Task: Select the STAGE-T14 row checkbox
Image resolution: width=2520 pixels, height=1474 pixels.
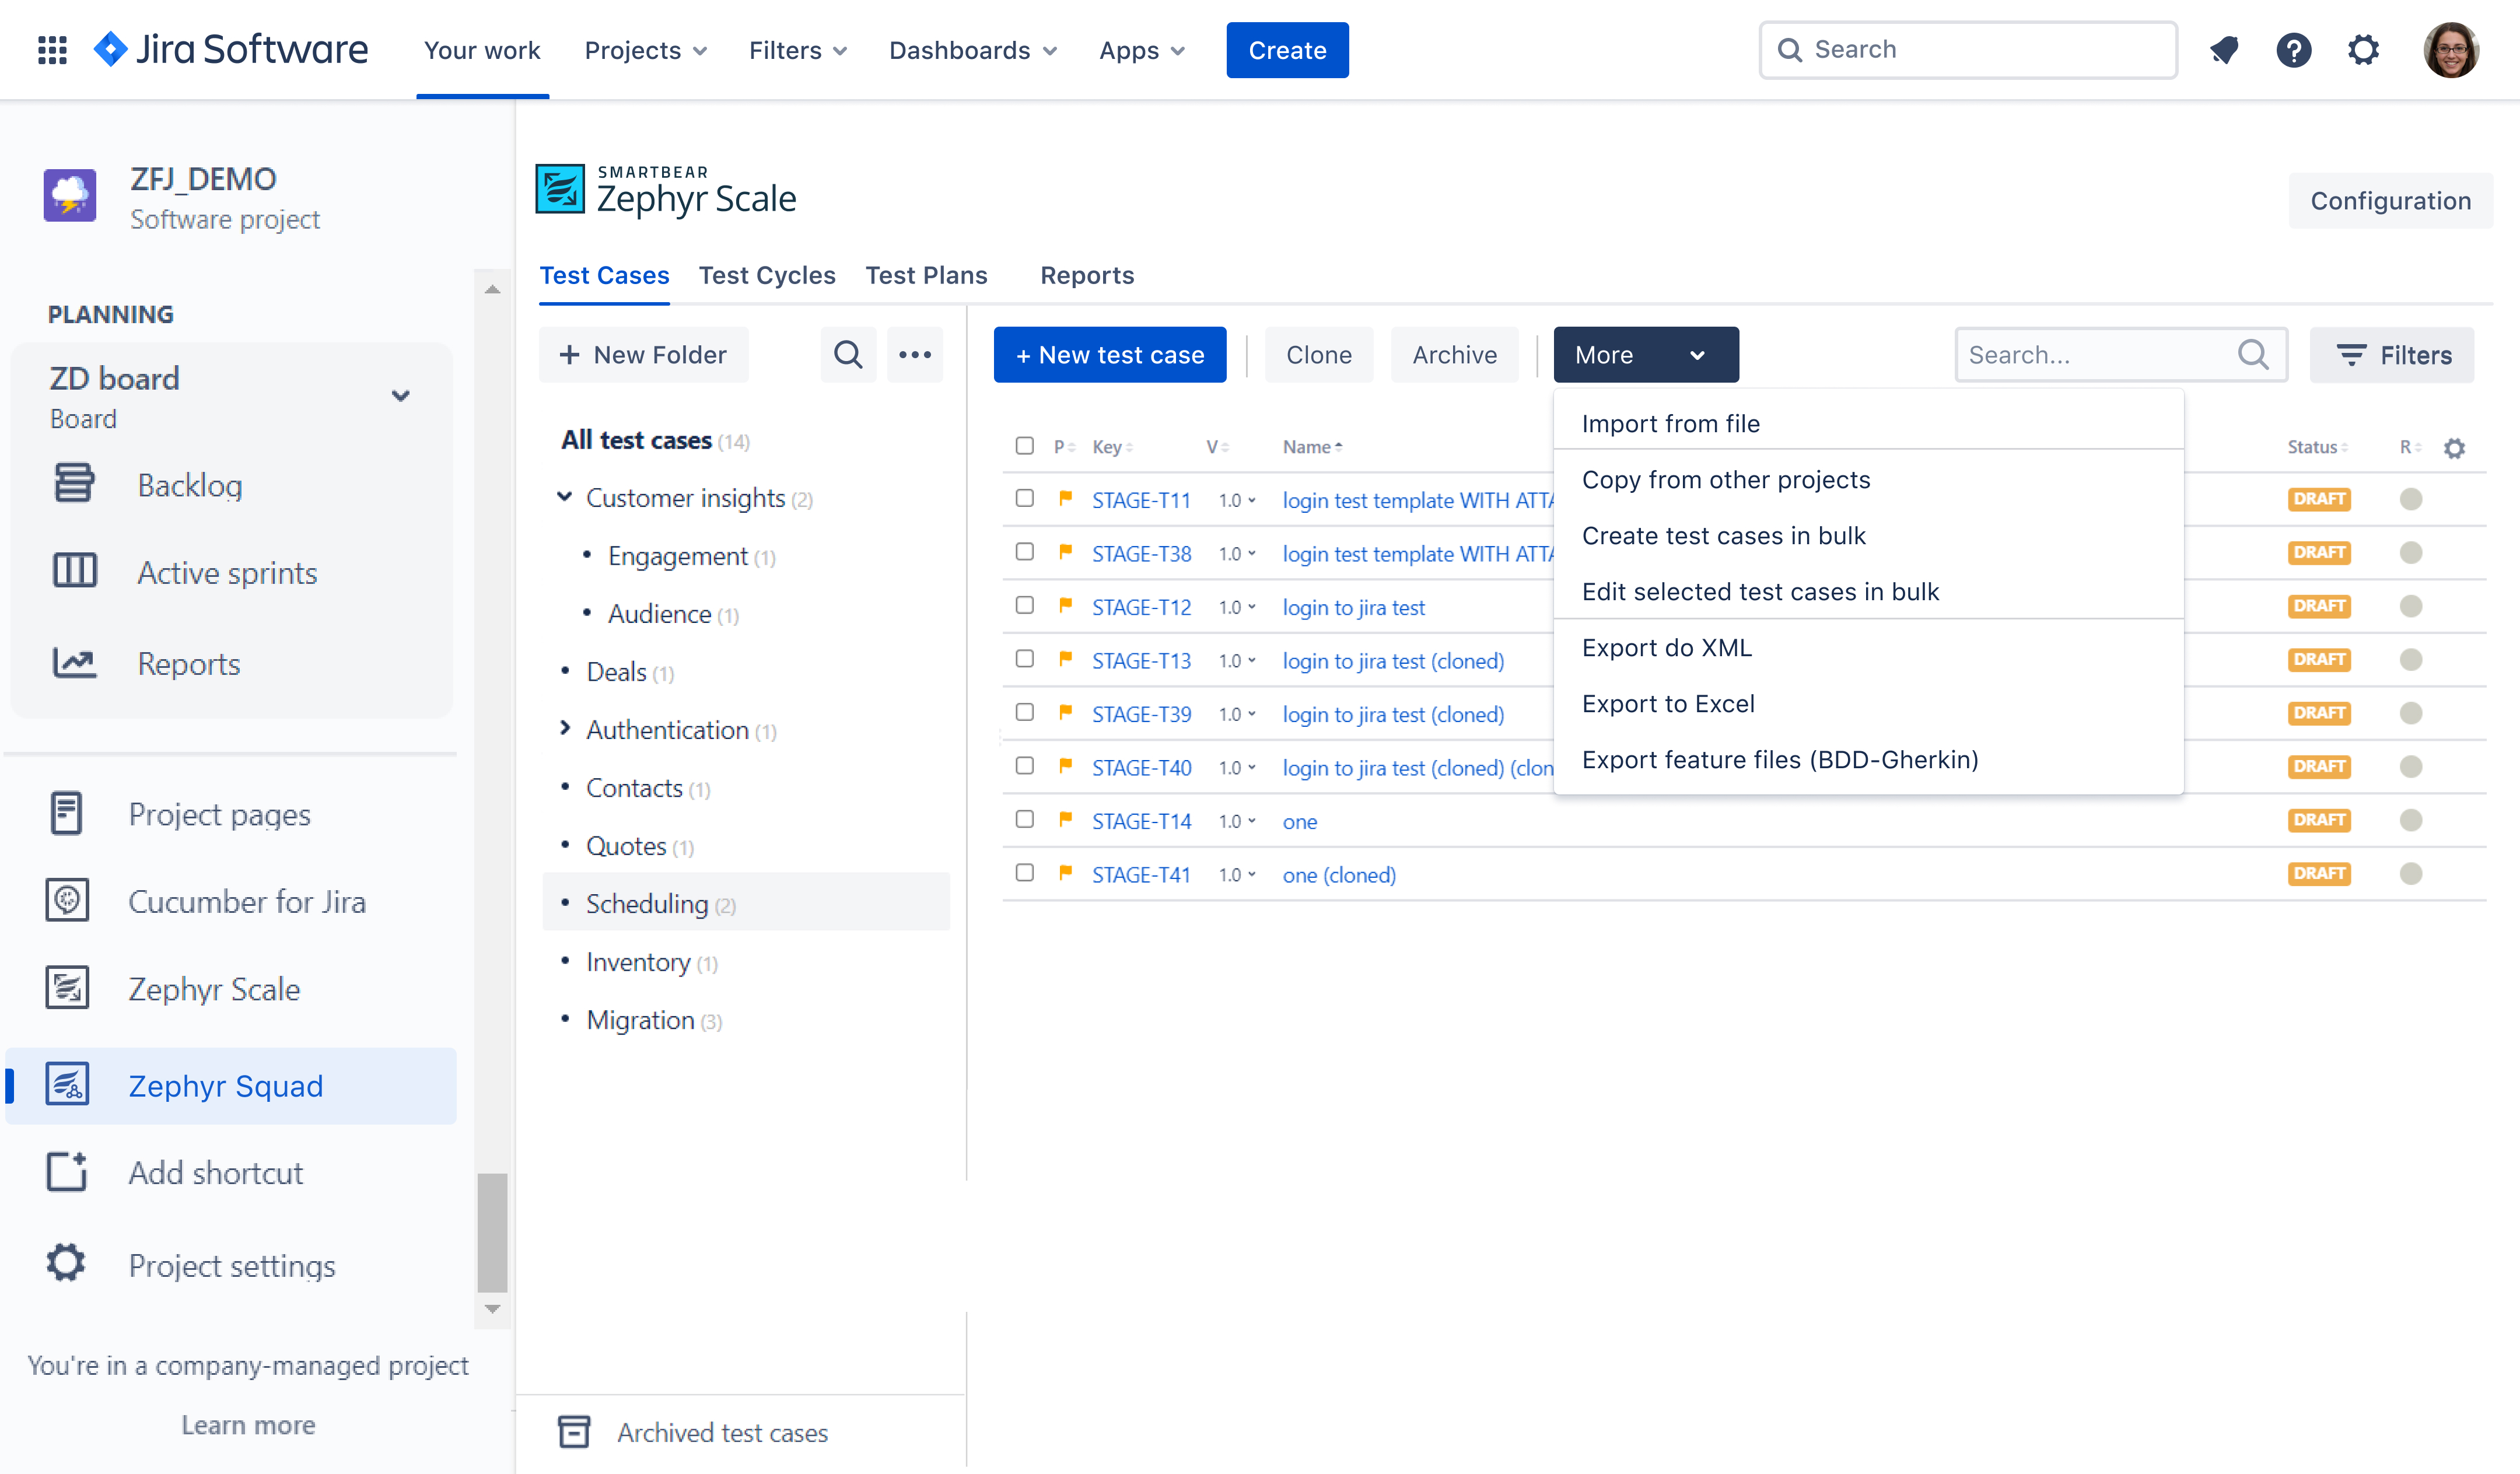Action: click(x=1024, y=819)
